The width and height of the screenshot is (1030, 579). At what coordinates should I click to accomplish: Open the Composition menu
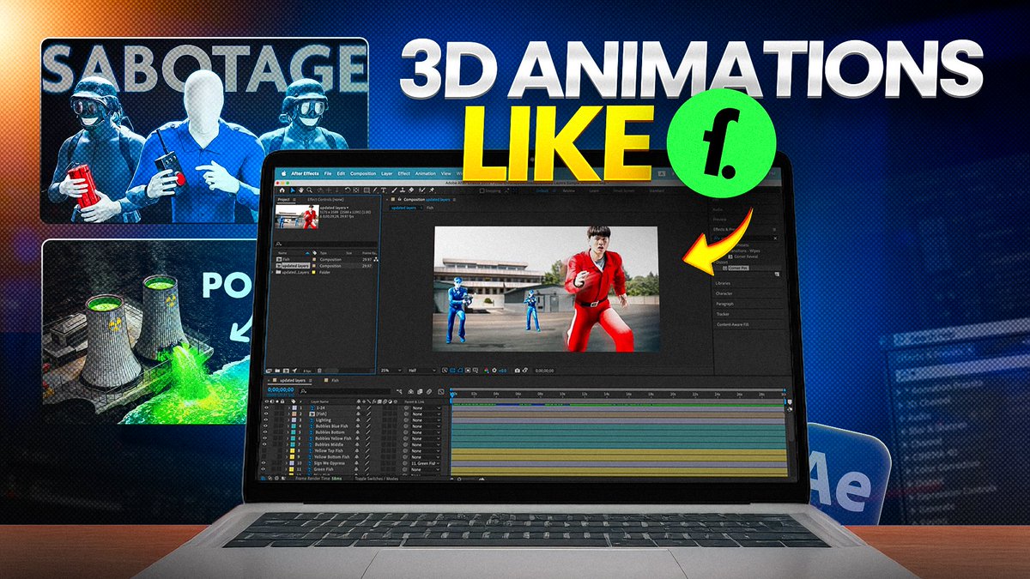363,173
